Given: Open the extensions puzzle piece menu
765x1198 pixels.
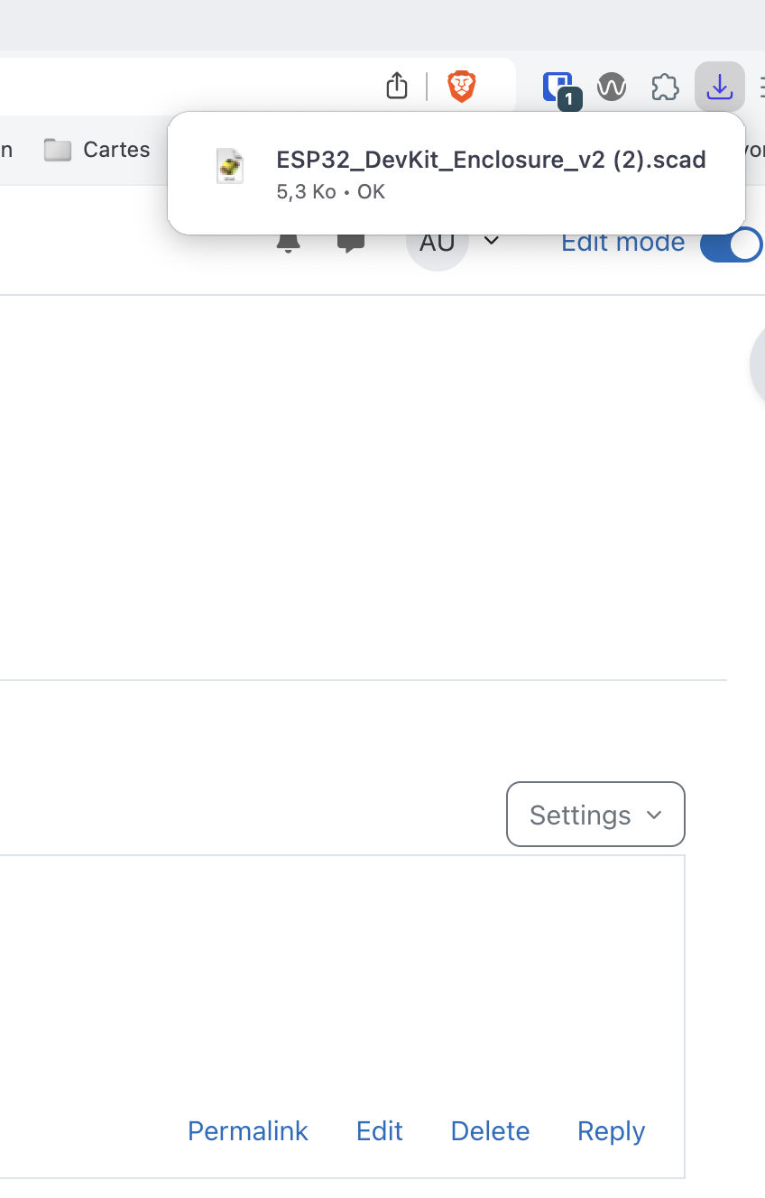Looking at the screenshot, I should (665, 88).
